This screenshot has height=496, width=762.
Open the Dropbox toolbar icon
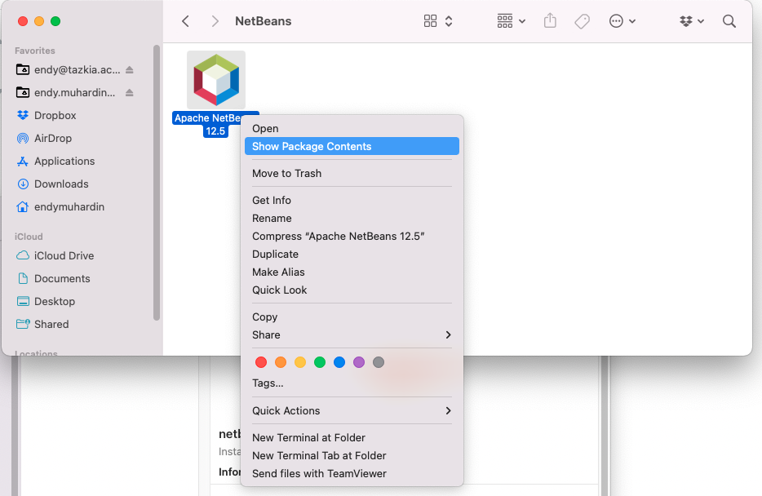685,21
